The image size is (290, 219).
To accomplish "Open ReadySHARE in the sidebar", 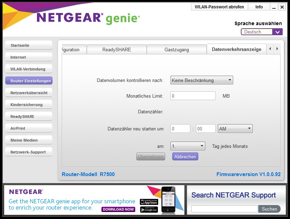I will point(29,116).
